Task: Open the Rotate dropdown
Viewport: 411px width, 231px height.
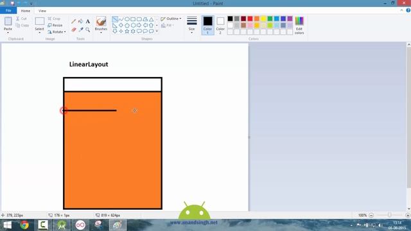Action: tap(57, 31)
